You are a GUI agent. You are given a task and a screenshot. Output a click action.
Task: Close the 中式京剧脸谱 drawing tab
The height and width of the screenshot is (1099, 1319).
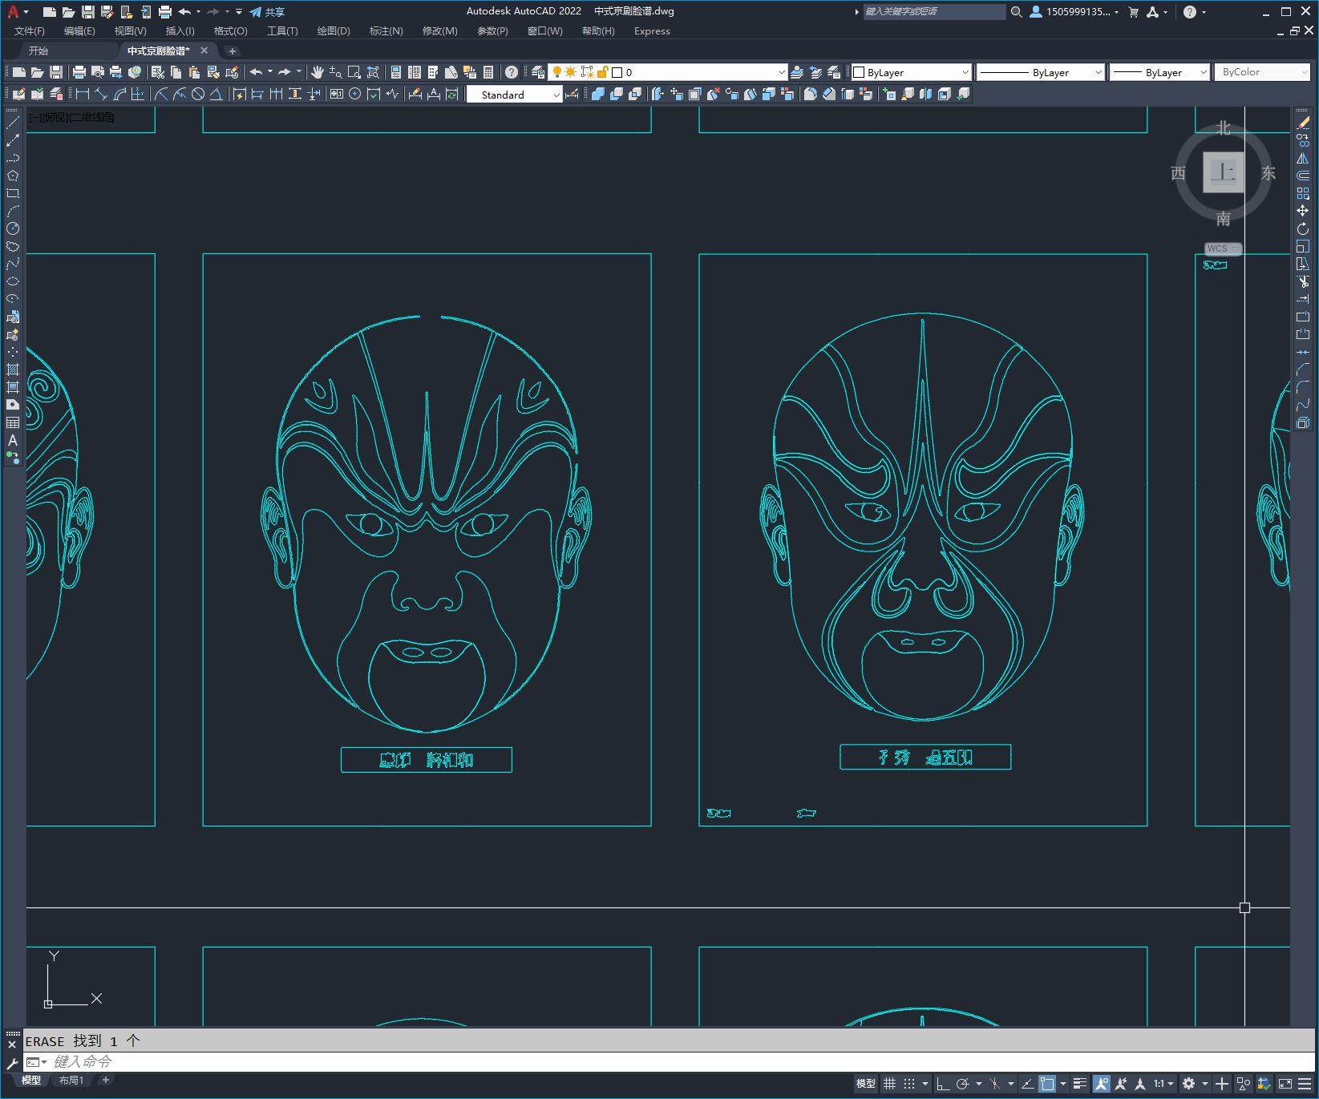pos(204,51)
